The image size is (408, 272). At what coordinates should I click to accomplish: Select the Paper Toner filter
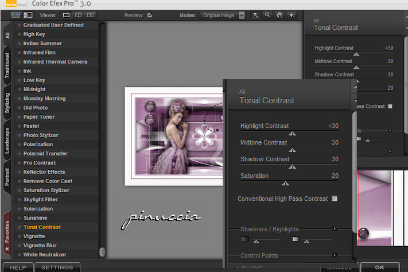pos(39,117)
